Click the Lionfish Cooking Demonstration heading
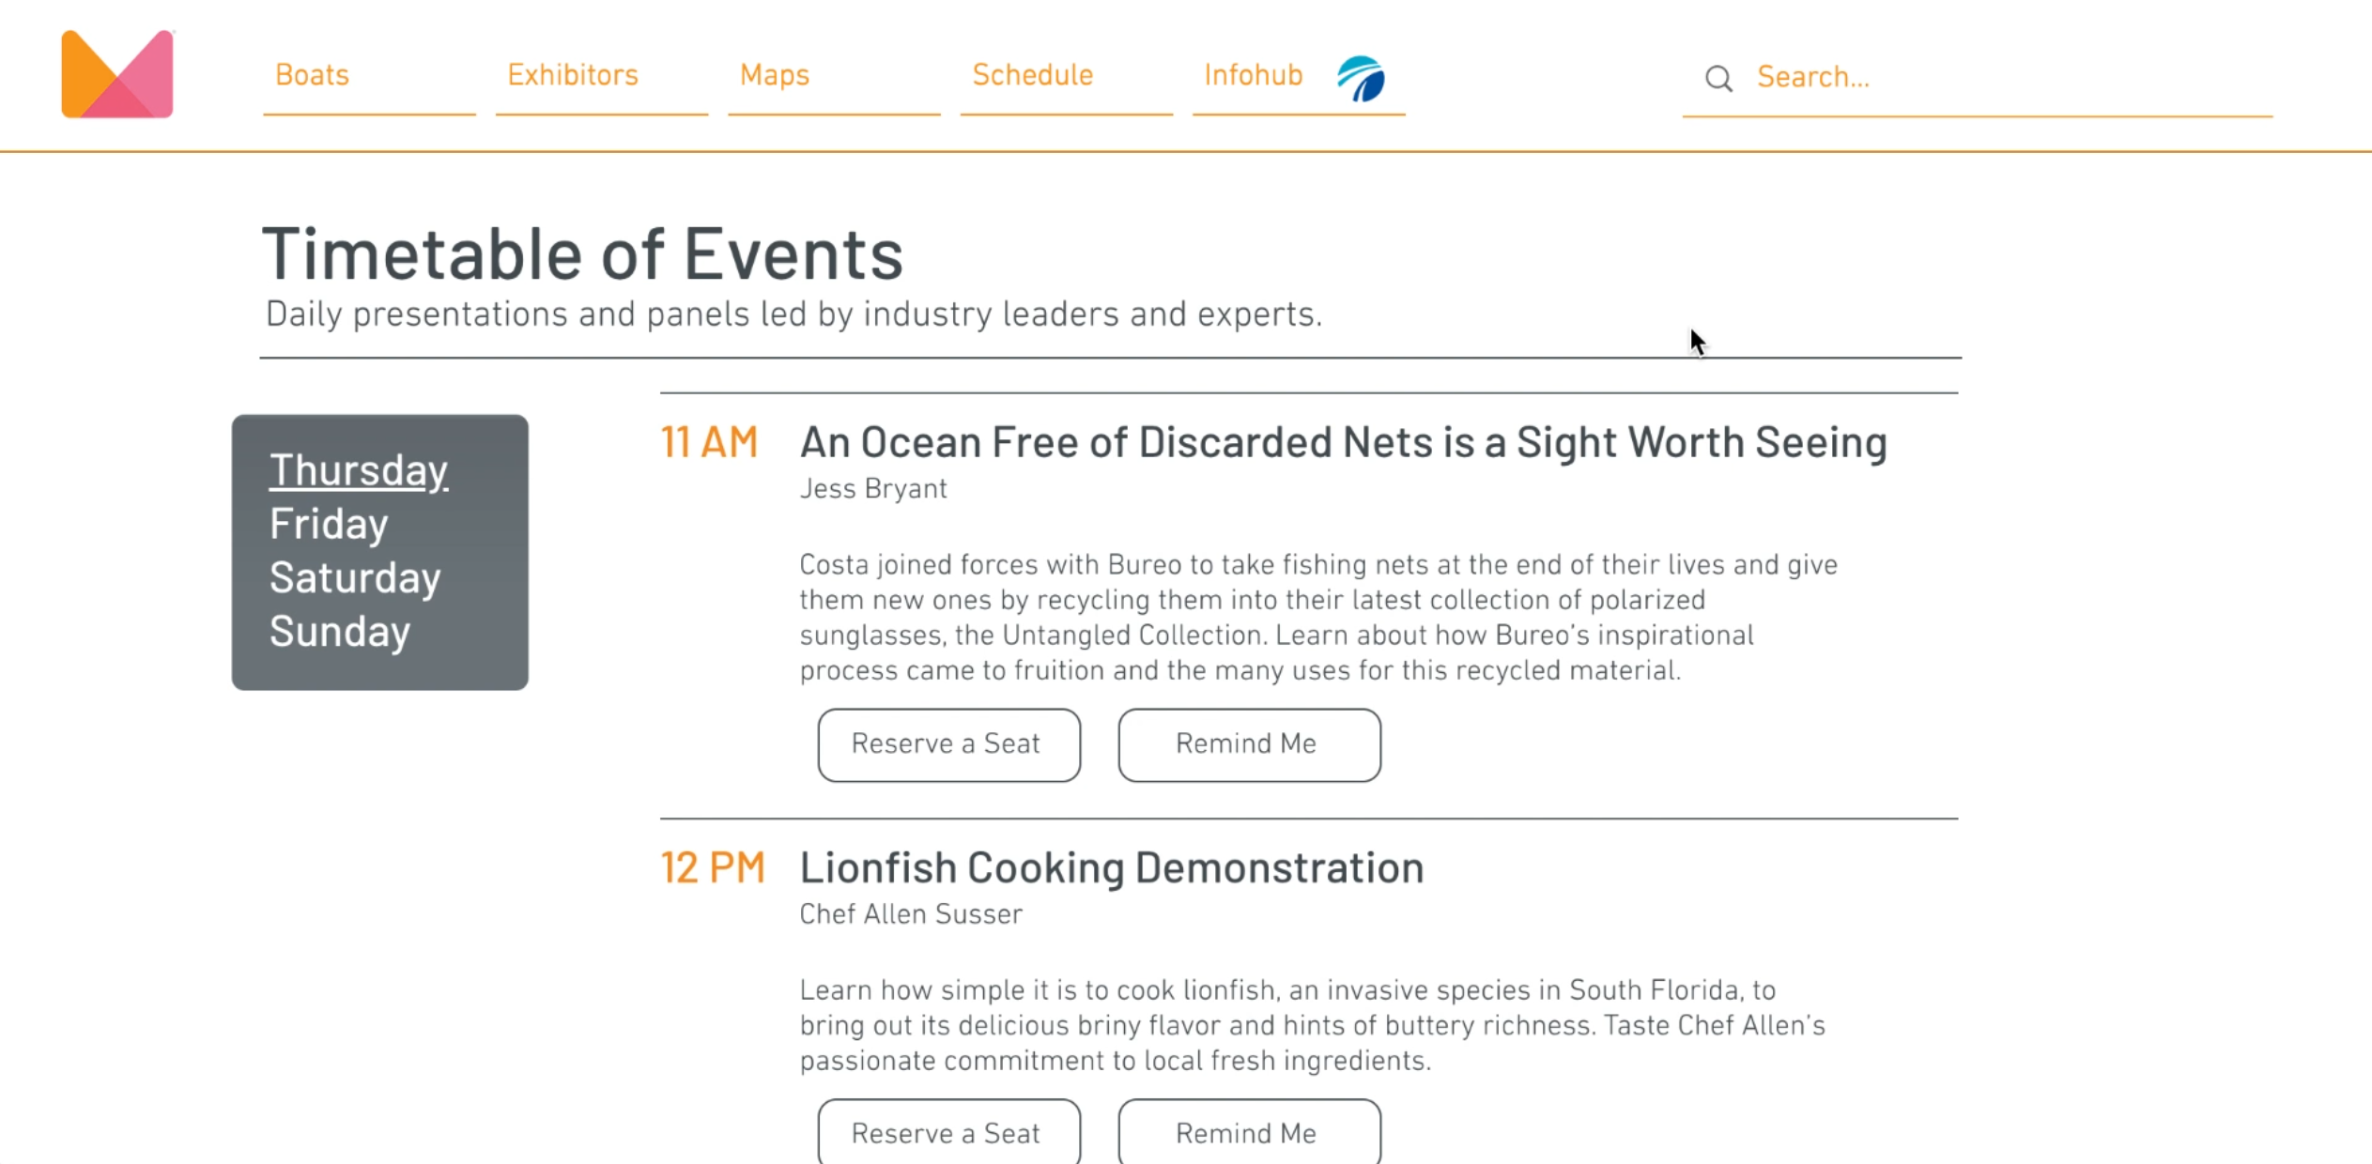 click(1111, 867)
